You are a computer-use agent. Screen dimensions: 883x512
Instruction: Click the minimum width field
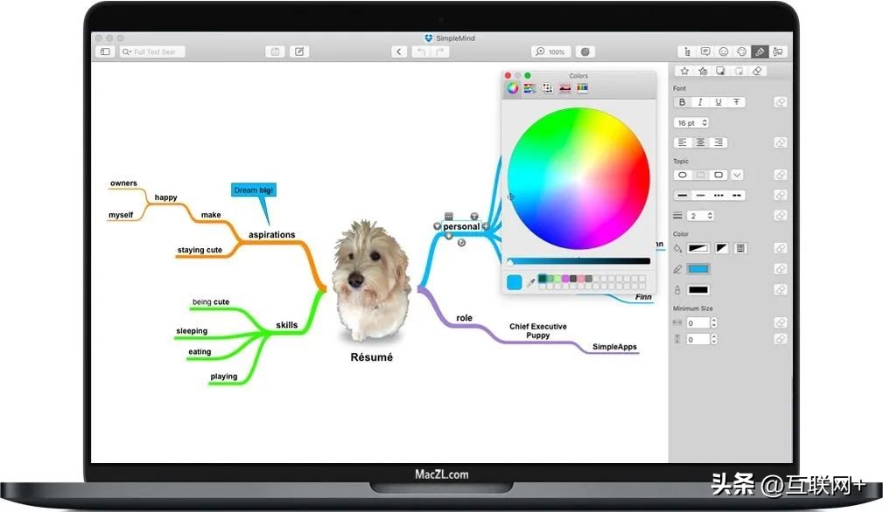tap(697, 323)
